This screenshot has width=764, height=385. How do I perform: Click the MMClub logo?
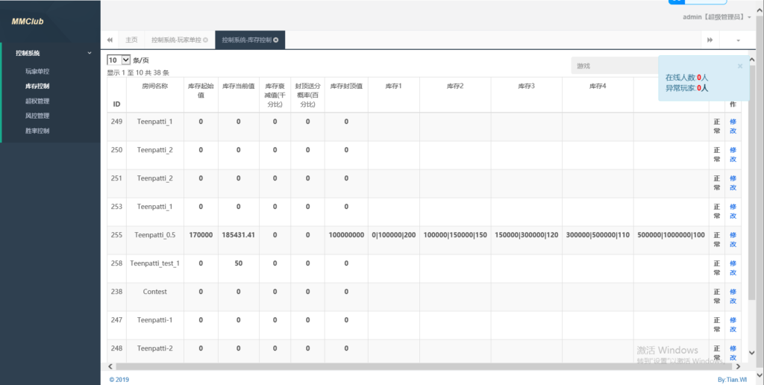(x=28, y=22)
